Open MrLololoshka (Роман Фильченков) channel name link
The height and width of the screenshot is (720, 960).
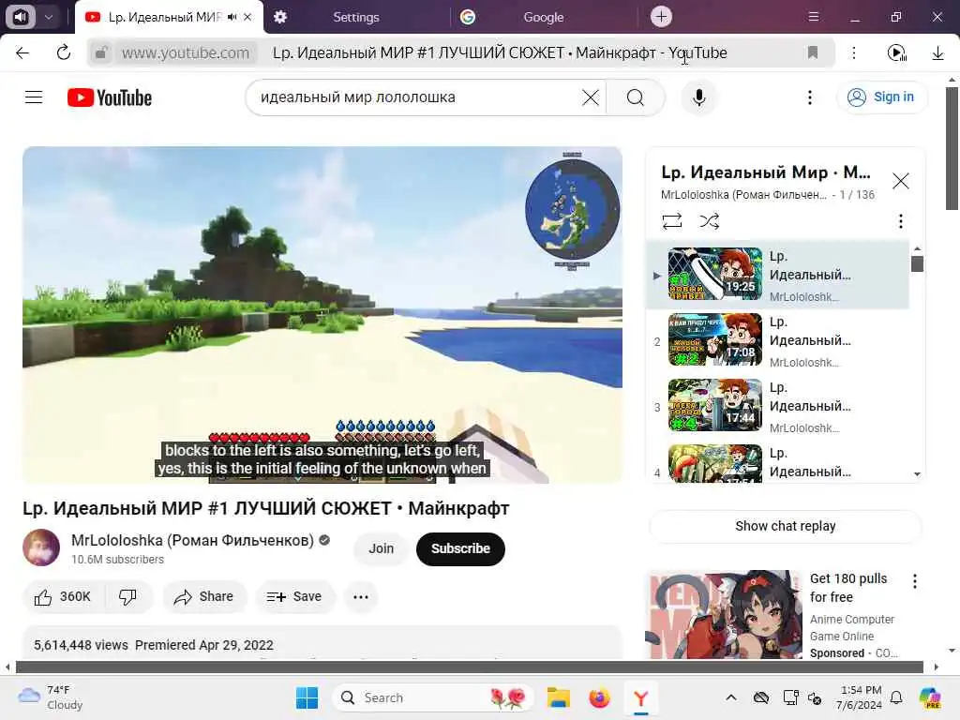(192, 541)
